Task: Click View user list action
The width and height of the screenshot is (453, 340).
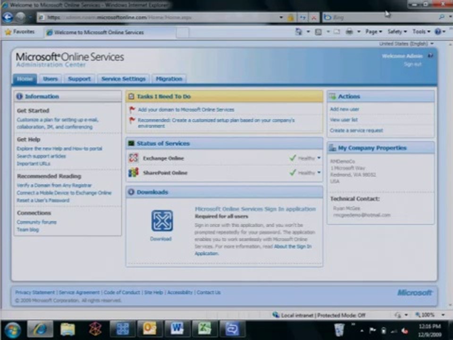Action: pyautogui.click(x=344, y=119)
